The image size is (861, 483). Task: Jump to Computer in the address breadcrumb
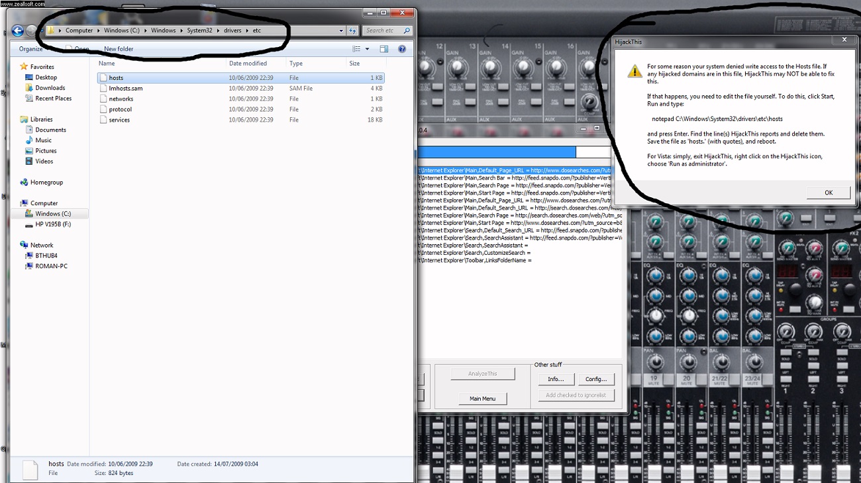(x=79, y=30)
